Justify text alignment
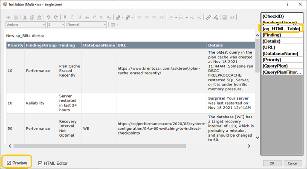 tap(161, 17)
